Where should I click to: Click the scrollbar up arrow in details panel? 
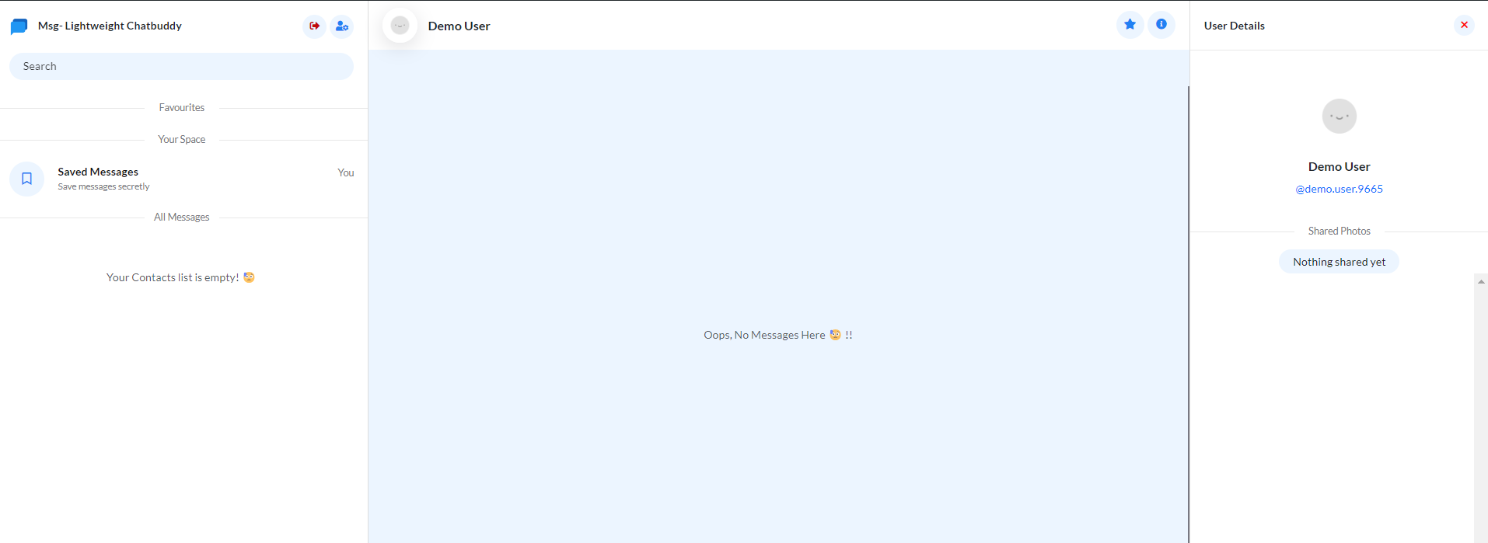tap(1481, 282)
